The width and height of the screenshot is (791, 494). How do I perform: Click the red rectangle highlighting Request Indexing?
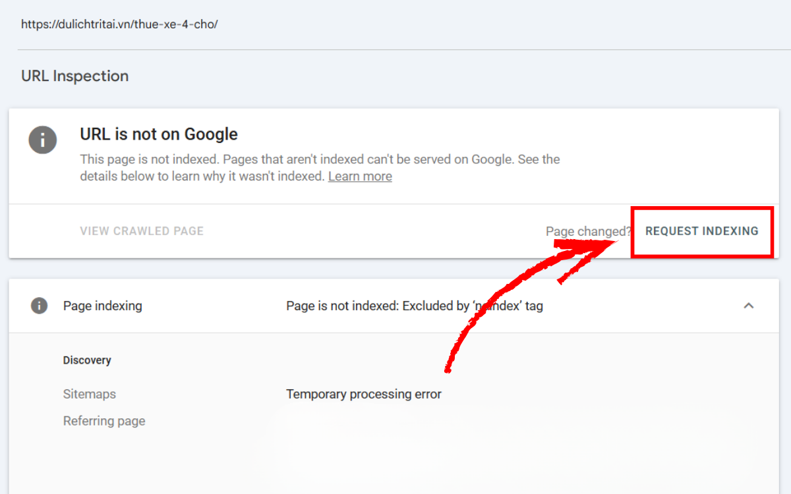[x=702, y=209]
